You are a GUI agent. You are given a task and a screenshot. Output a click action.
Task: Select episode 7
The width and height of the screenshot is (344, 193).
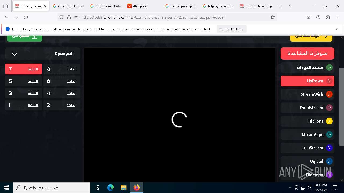pyautogui.click(x=23, y=69)
